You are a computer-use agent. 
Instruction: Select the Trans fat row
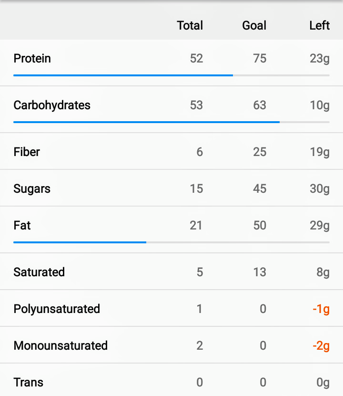171,380
